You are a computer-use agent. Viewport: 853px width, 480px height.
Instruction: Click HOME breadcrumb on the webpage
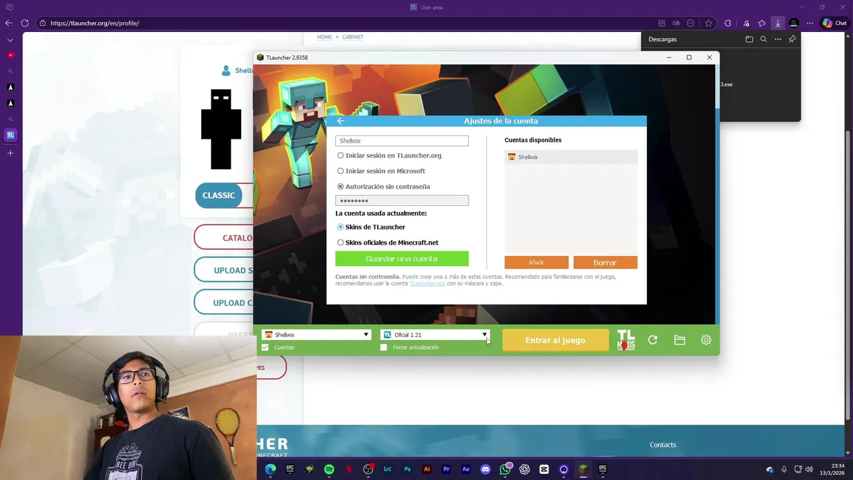pos(325,37)
